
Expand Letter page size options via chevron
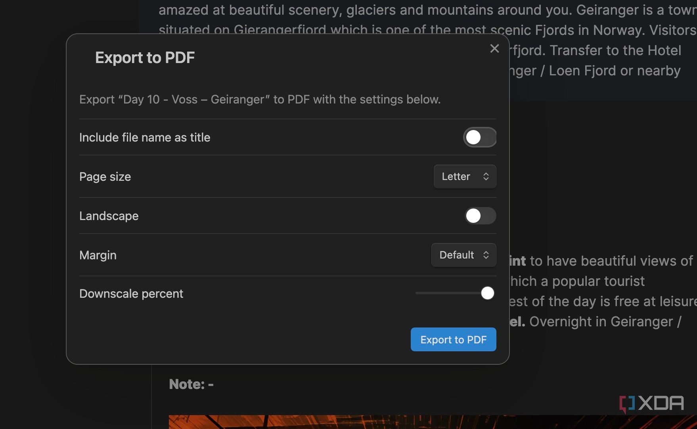click(486, 176)
